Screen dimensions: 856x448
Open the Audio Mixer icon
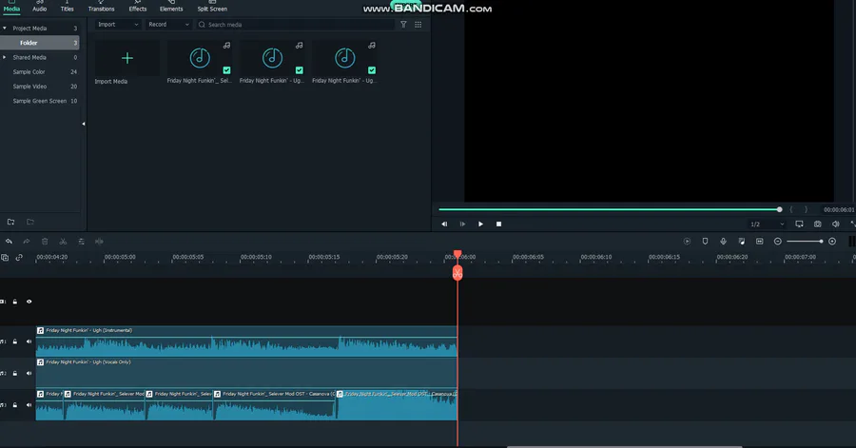pyautogui.click(x=741, y=242)
